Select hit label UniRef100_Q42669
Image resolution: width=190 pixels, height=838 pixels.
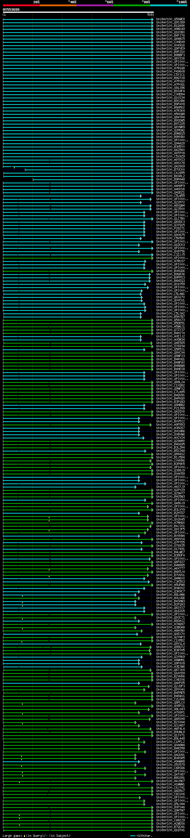pos(170,166)
